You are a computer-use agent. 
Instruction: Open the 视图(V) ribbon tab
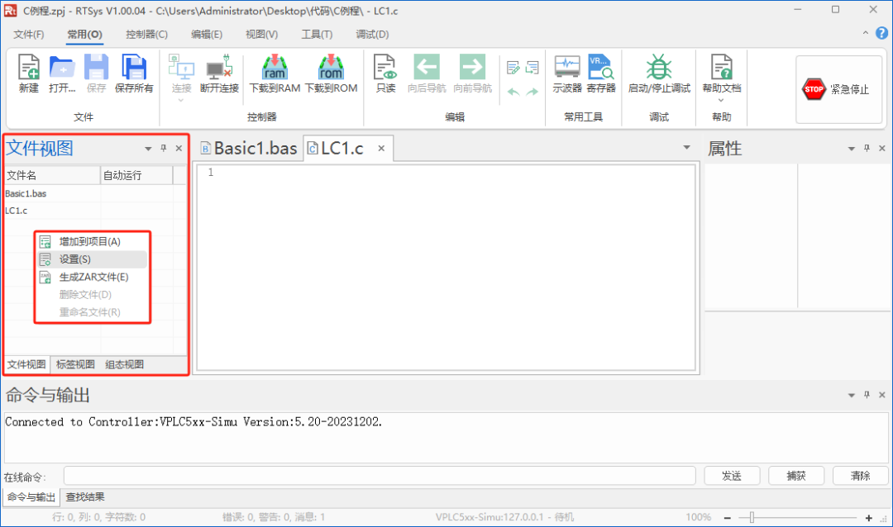[262, 34]
